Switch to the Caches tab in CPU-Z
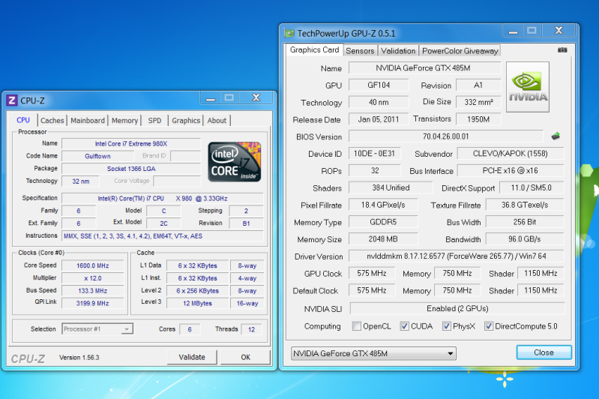This screenshot has width=599, height=399. [x=52, y=121]
